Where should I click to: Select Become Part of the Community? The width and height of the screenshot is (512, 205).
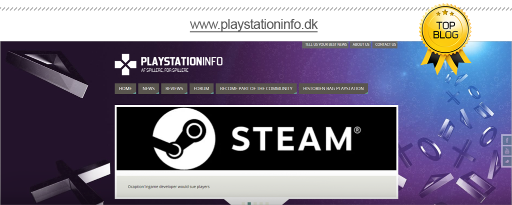tap(256, 89)
